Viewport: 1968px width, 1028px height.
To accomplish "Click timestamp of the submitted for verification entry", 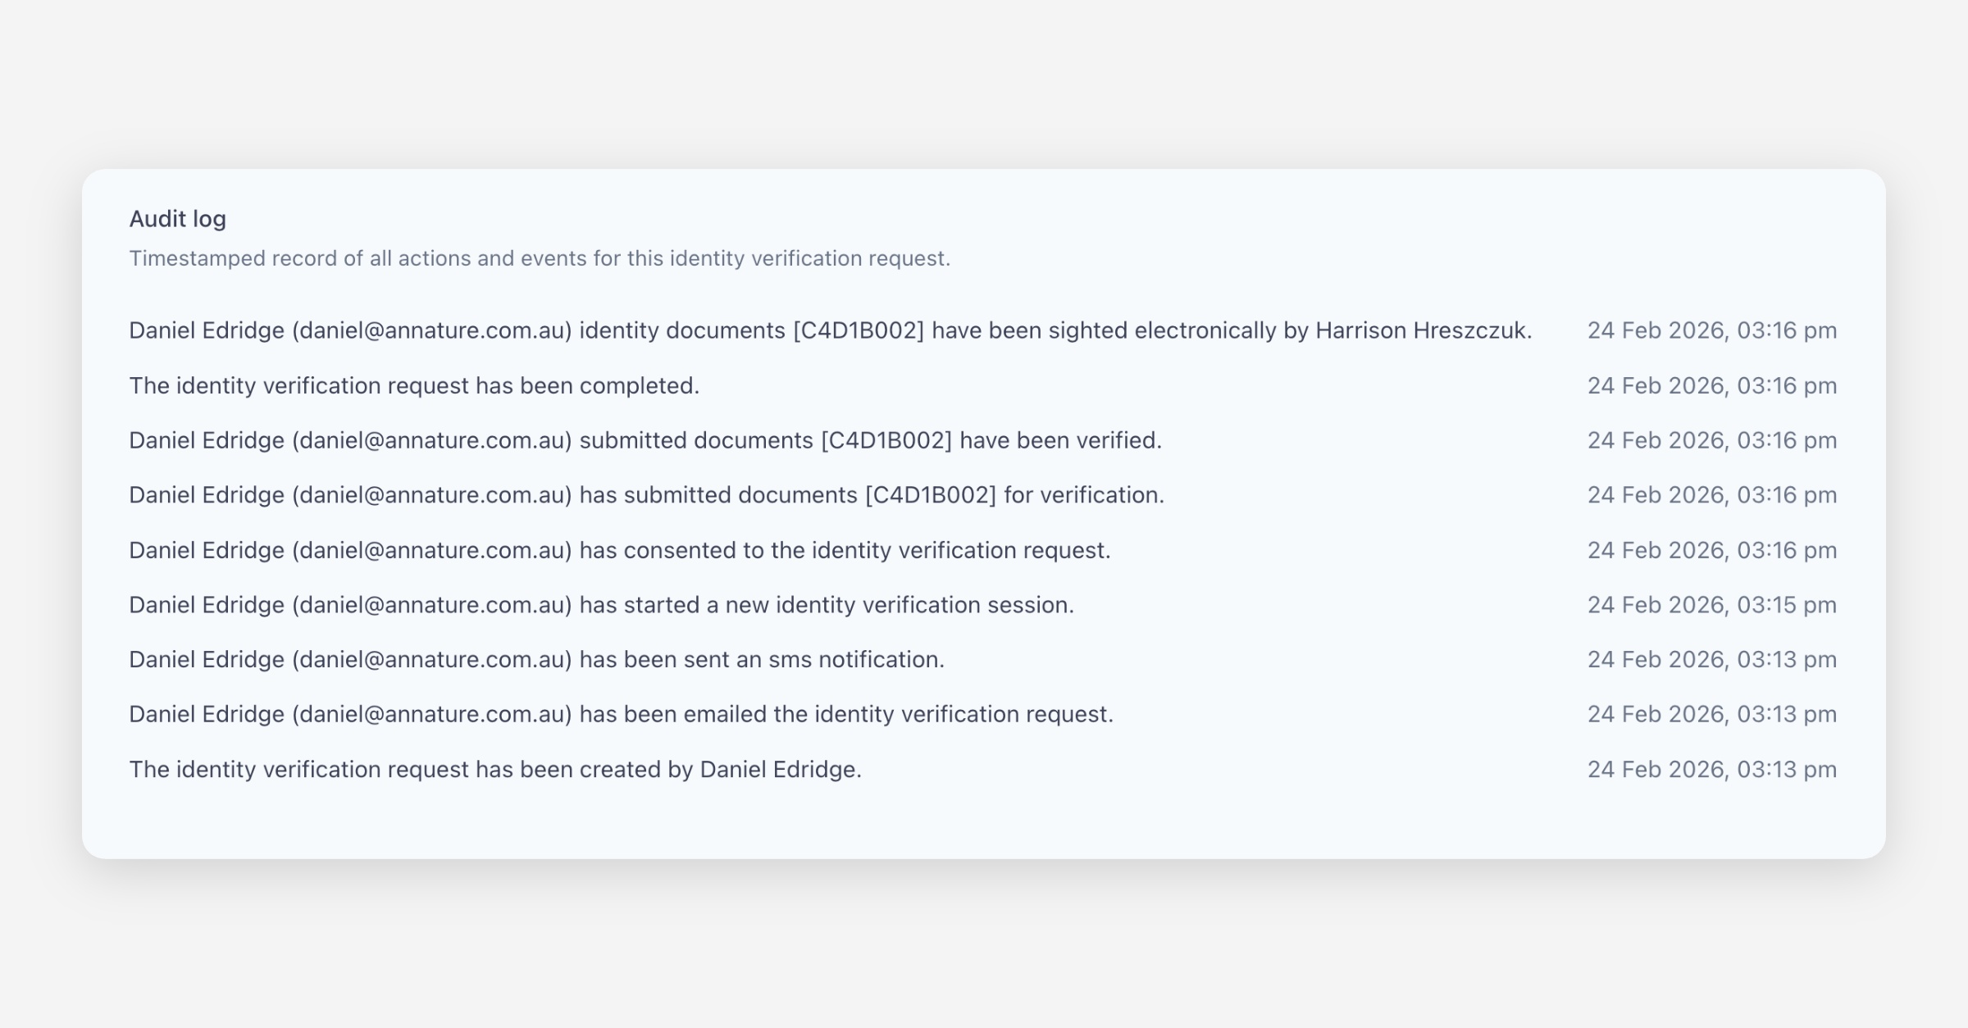I will 1711,495.
